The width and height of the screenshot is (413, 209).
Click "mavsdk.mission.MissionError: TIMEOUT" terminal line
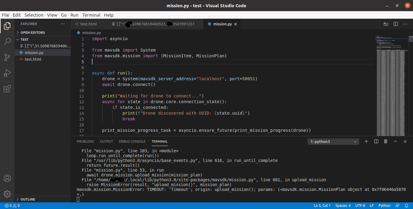coord(241,189)
